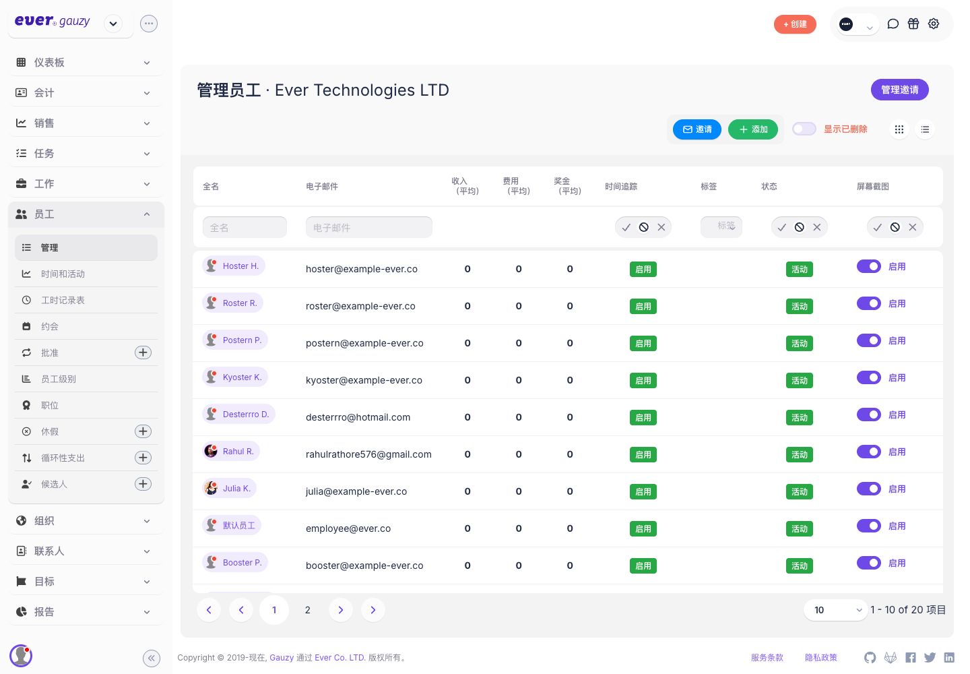This screenshot has width=970, height=674.
Task: Toggle screenshot switch for Postern P.
Action: click(869, 340)
